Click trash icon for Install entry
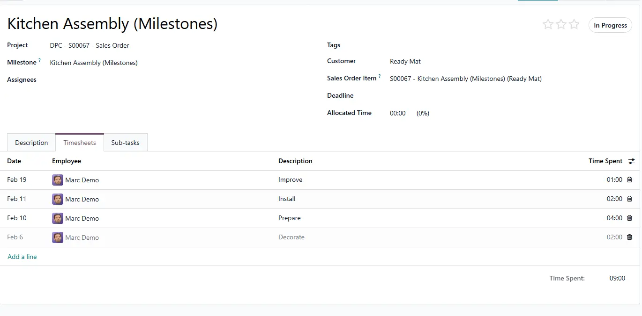Viewport: 642px width, 316px height. click(x=629, y=199)
